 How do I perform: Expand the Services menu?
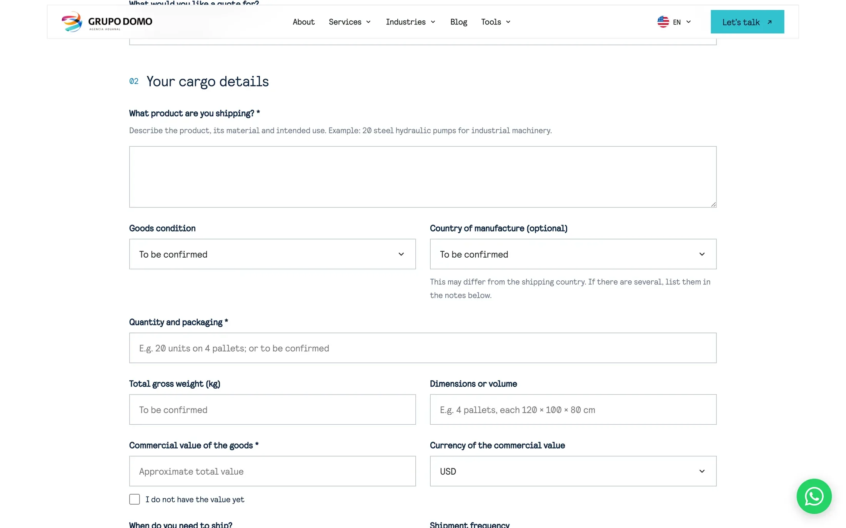pyautogui.click(x=350, y=22)
